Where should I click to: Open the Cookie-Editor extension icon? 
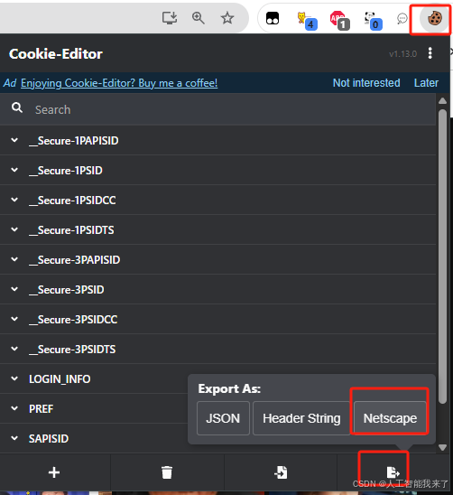click(434, 18)
